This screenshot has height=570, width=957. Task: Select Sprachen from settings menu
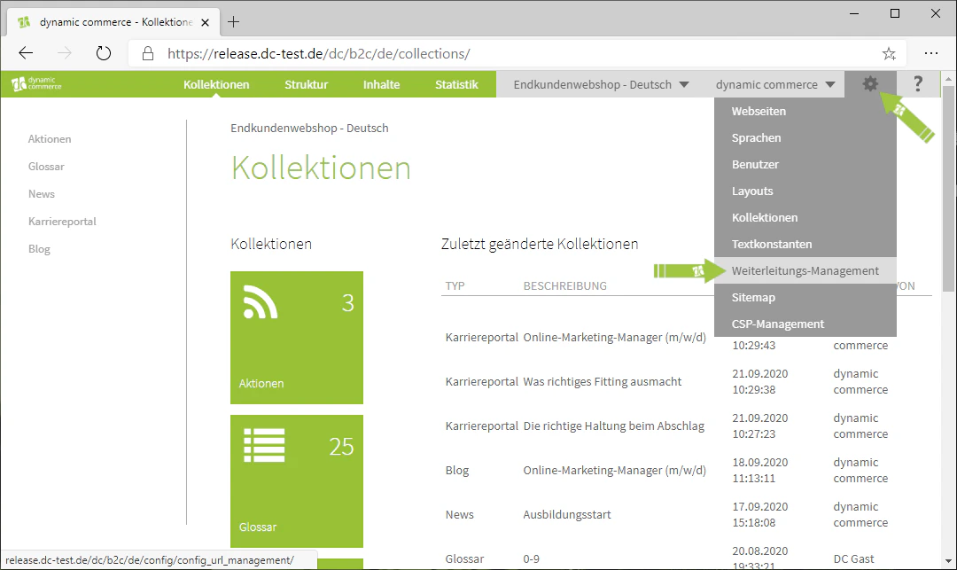click(805, 138)
